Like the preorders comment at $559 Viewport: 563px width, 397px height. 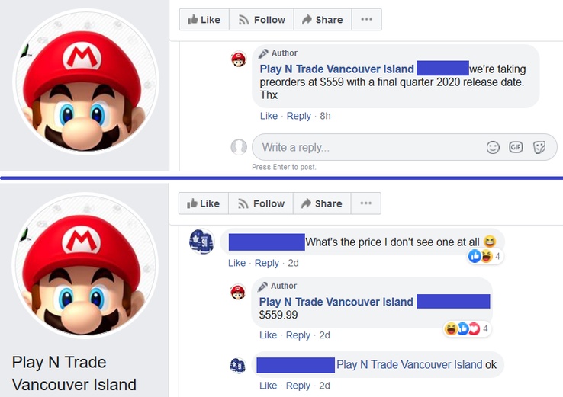pyautogui.click(x=269, y=116)
